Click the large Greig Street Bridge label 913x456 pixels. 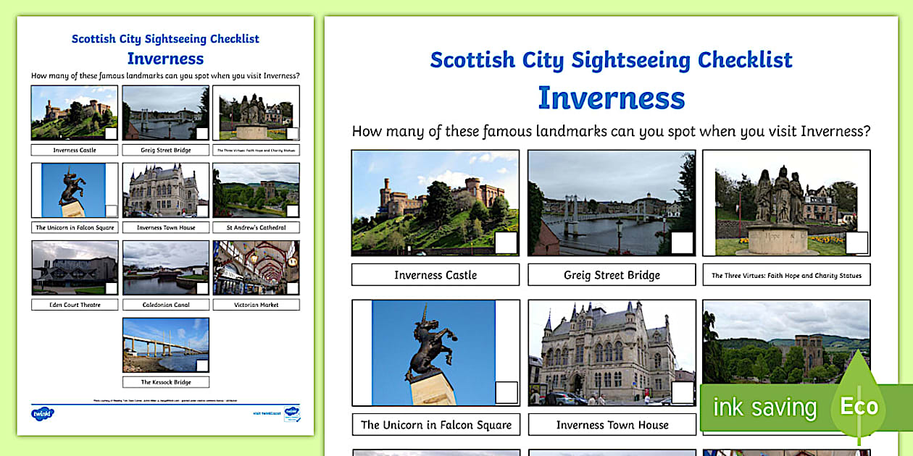[612, 275]
